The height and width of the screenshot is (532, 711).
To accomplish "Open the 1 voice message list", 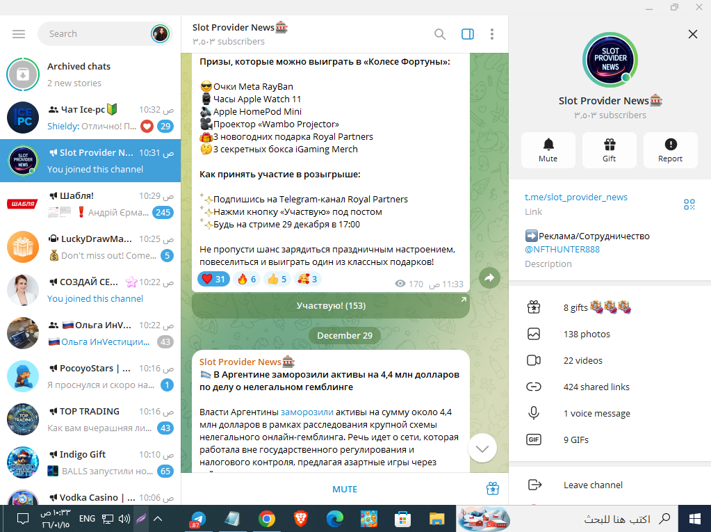I will tap(610, 413).
